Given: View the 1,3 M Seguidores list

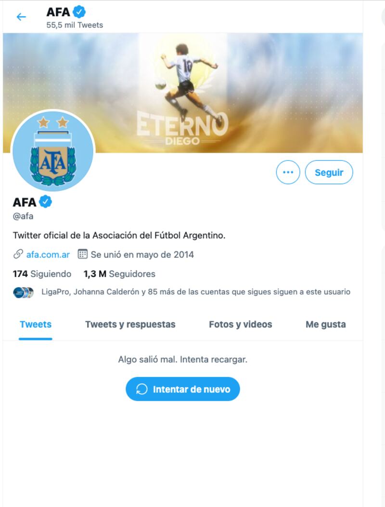Looking at the screenshot, I should click(x=119, y=274).
